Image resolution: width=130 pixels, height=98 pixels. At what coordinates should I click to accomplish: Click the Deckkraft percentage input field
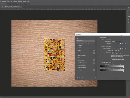(123, 43)
